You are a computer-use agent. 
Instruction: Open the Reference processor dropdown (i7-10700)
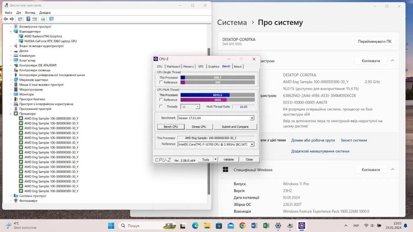pyautogui.click(x=252, y=144)
